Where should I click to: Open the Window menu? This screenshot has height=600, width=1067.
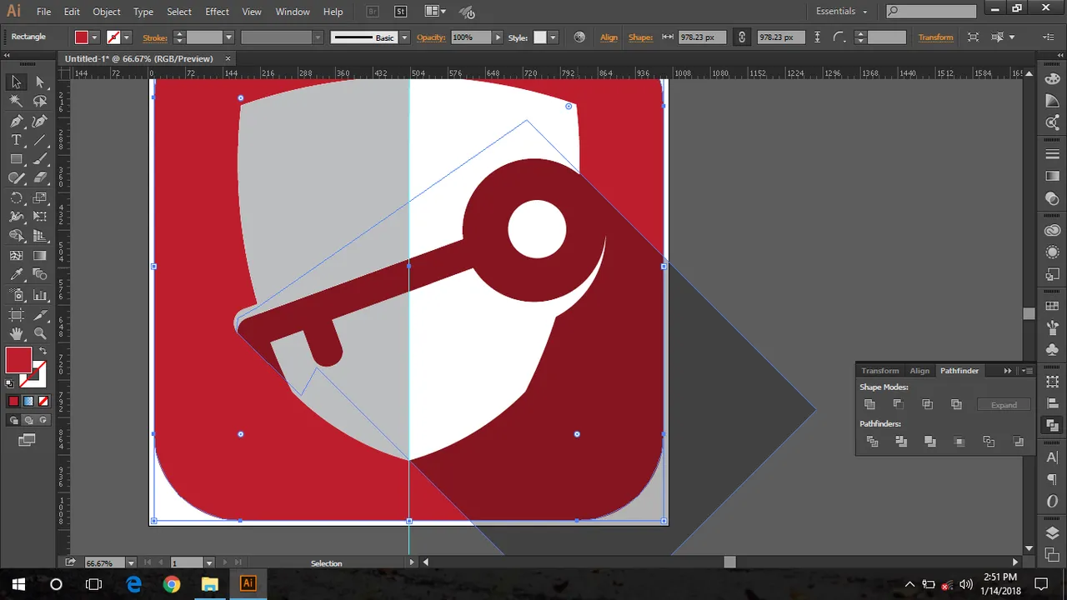click(293, 12)
